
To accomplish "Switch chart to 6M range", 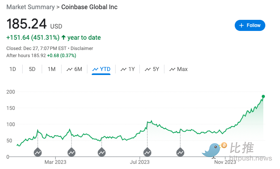I will (74, 69).
